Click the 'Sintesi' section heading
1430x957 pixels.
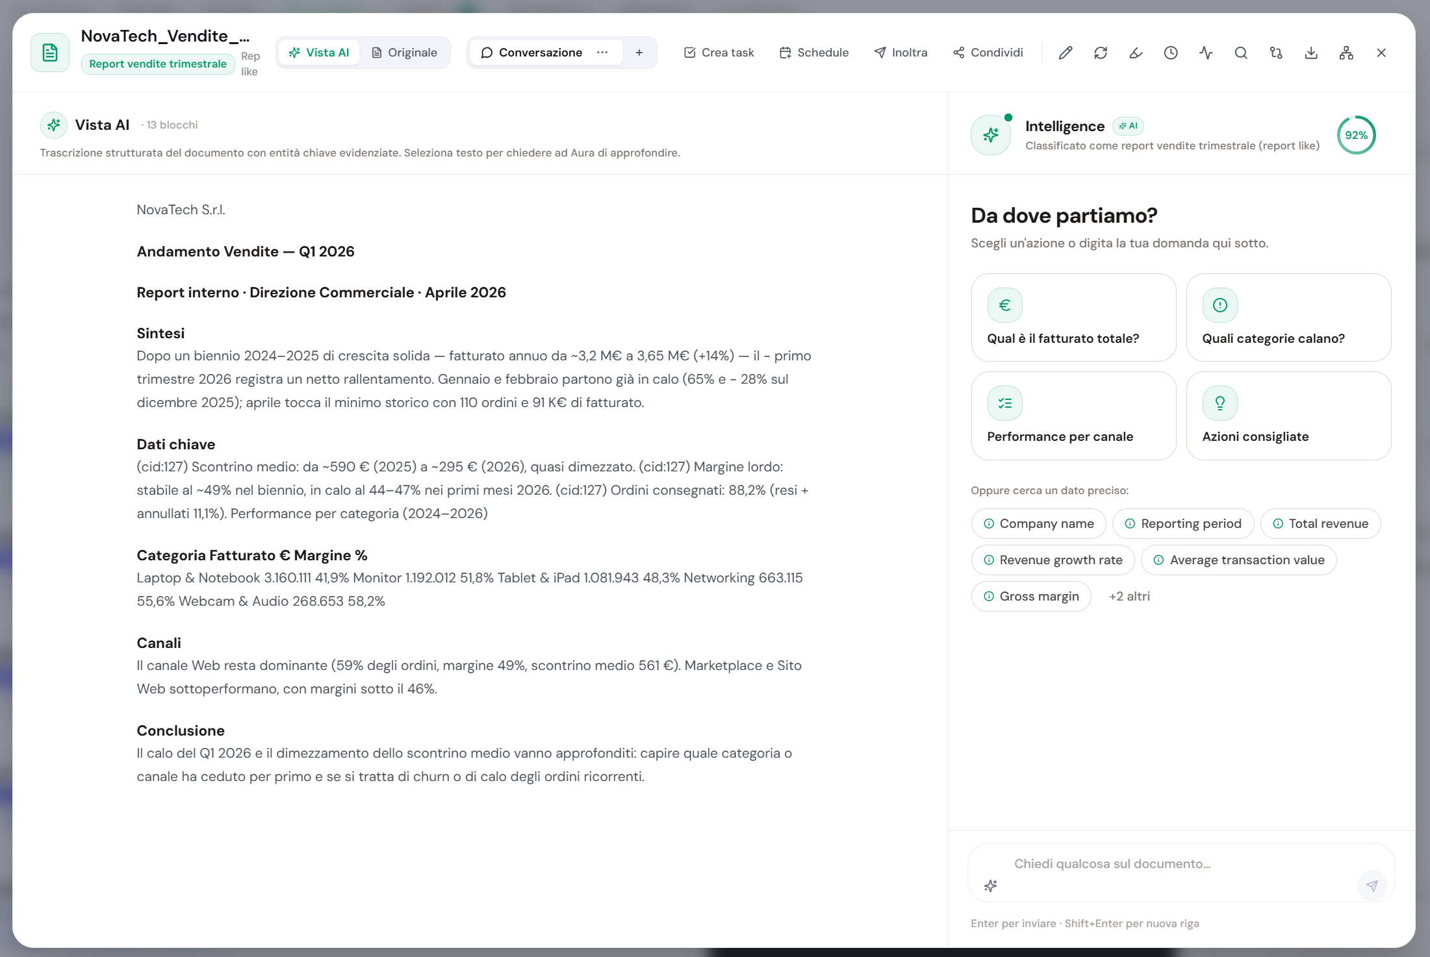click(x=160, y=333)
